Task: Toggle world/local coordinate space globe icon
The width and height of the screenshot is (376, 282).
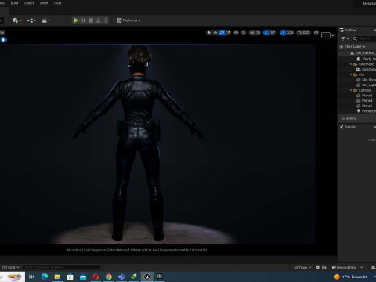Action: (x=237, y=33)
